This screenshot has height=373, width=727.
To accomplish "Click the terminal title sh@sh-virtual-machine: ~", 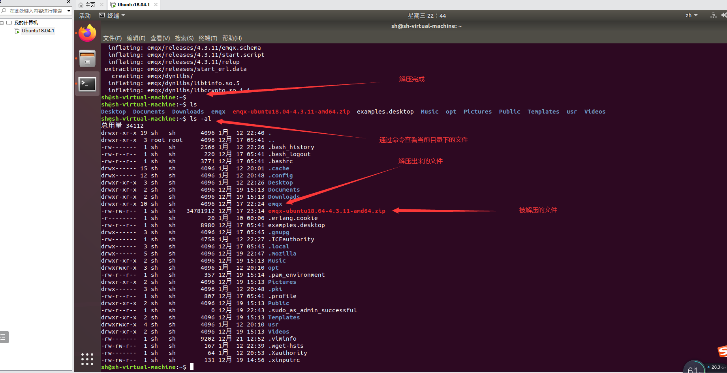I will pyautogui.click(x=426, y=26).
